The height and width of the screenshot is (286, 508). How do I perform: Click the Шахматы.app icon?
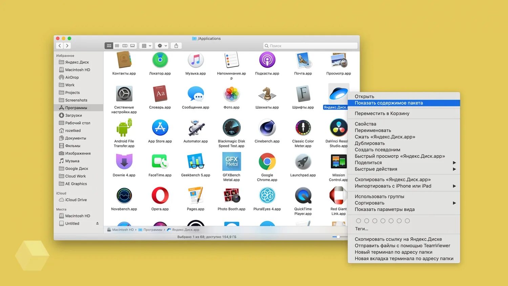tap(267, 94)
